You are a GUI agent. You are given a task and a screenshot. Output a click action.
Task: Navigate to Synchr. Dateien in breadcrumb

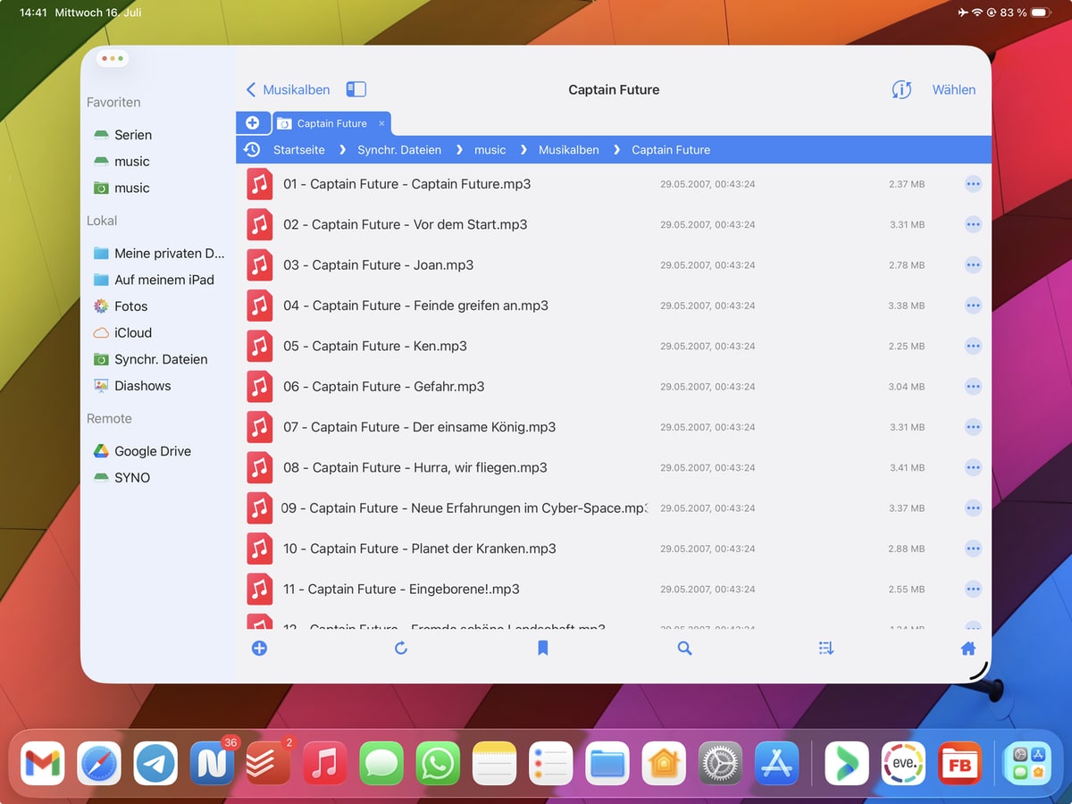(399, 150)
